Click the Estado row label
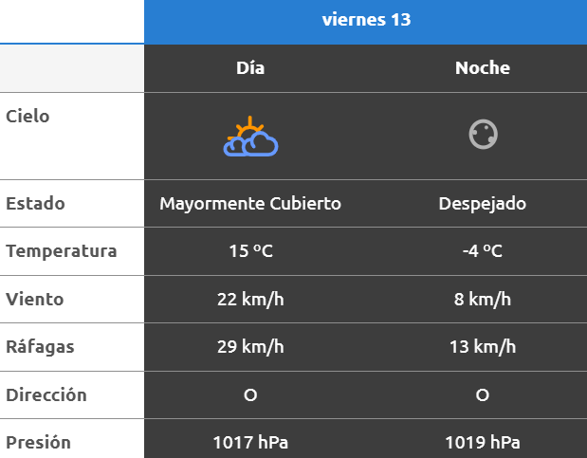The width and height of the screenshot is (587, 458). click(35, 204)
